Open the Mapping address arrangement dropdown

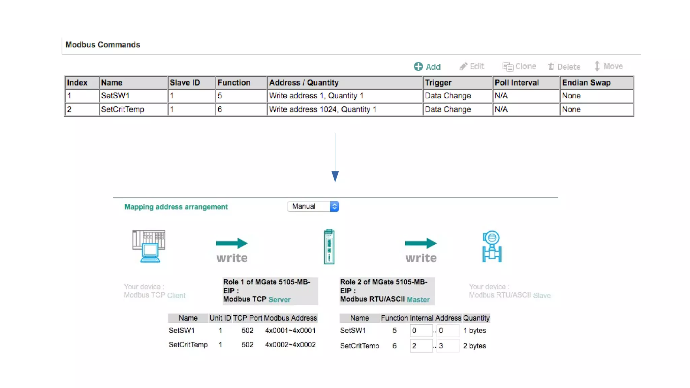(312, 206)
